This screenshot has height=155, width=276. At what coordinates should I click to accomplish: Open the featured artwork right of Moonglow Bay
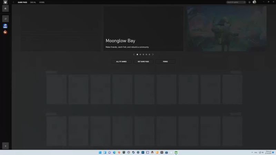(x=227, y=29)
